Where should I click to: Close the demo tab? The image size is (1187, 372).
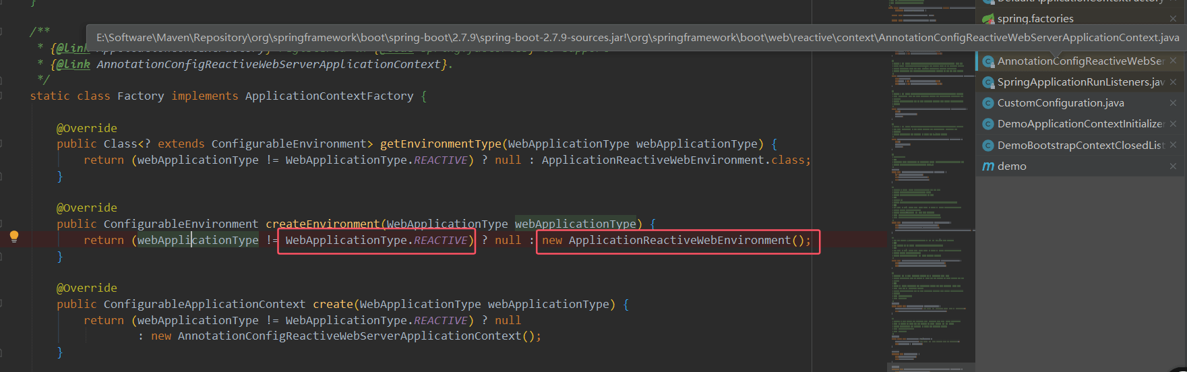[1173, 166]
